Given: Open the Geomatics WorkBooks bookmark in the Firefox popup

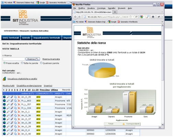Looking at the screenshot, I should (128, 22).
